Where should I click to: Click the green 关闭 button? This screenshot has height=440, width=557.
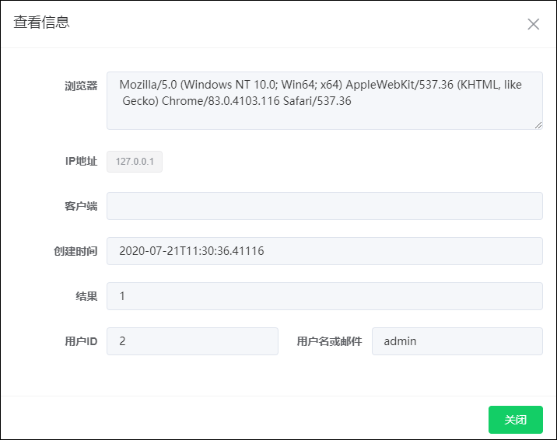pyautogui.click(x=516, y=420)
